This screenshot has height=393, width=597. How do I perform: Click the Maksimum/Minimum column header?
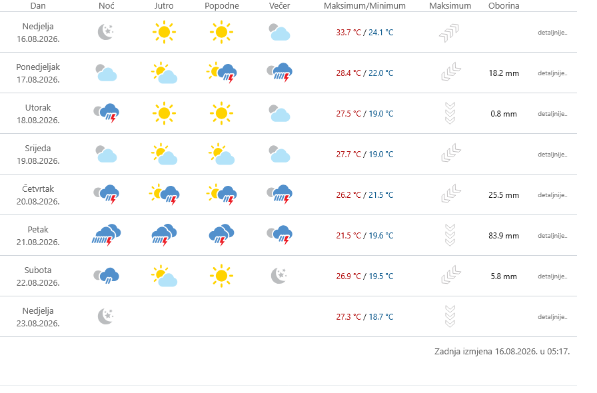364,6
